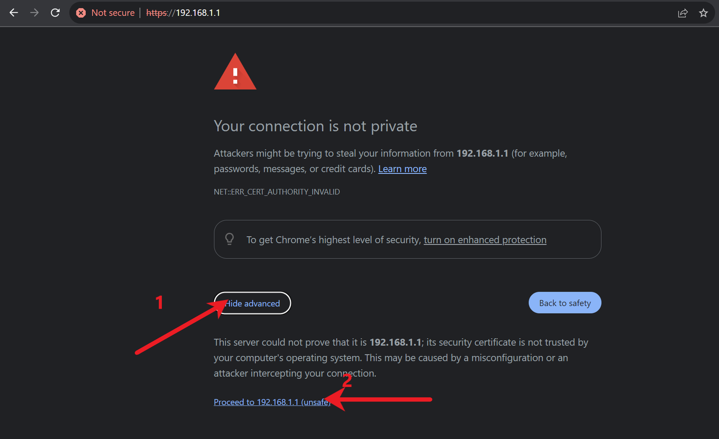719x439 pixels.
Task: Click the red Not secure warning icon
Action: click(81, 13)
